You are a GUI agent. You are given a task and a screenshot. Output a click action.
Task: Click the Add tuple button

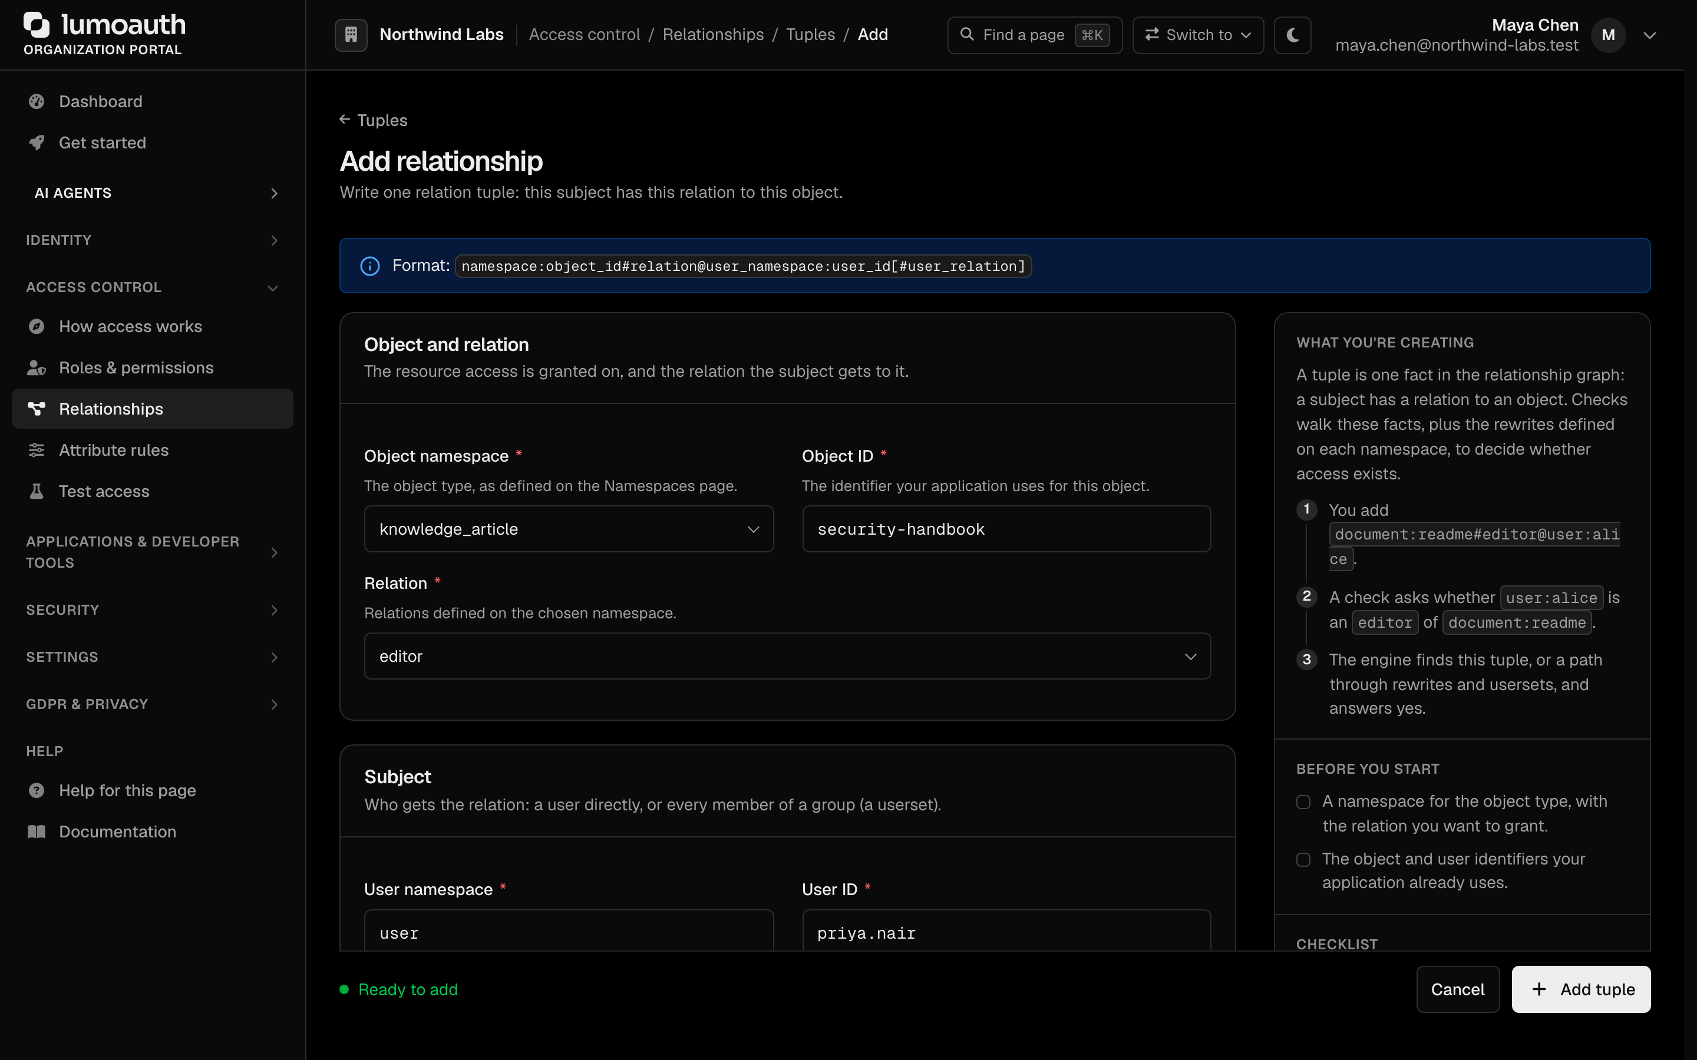[1580, 989]
